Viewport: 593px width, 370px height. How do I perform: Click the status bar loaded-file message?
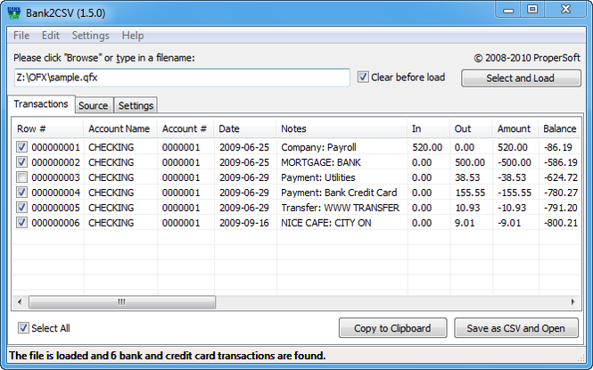coord(167,356)
